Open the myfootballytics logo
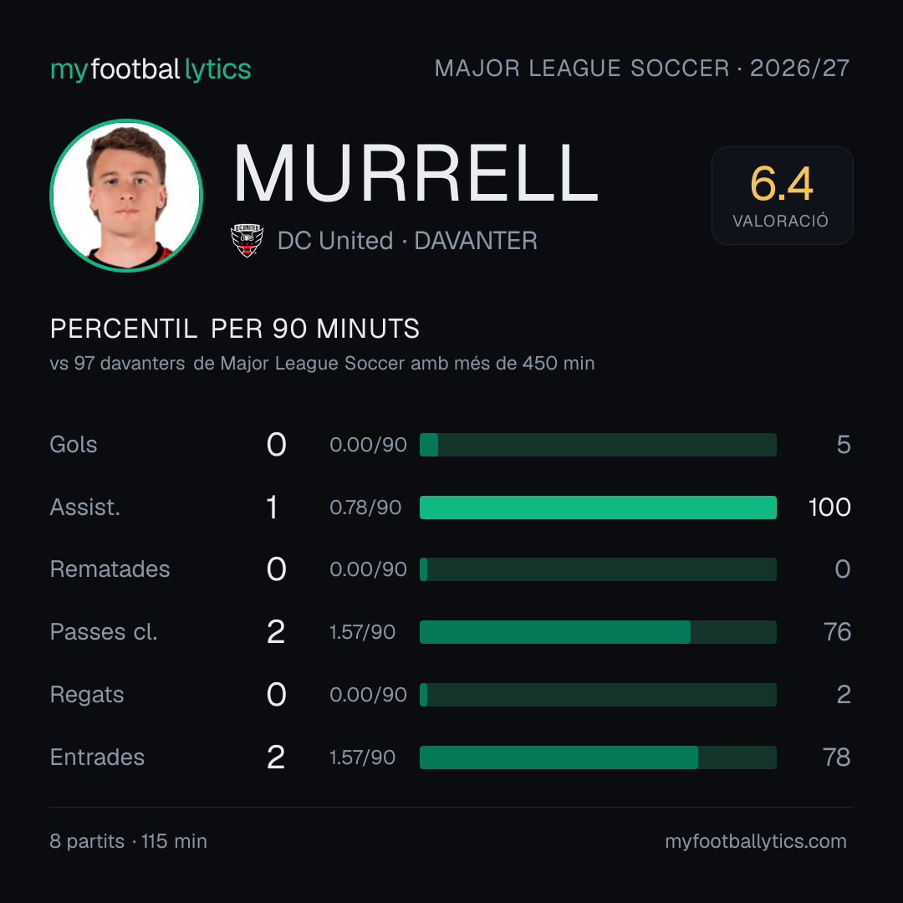The image size is (903, 903). (x=150, y=69)
